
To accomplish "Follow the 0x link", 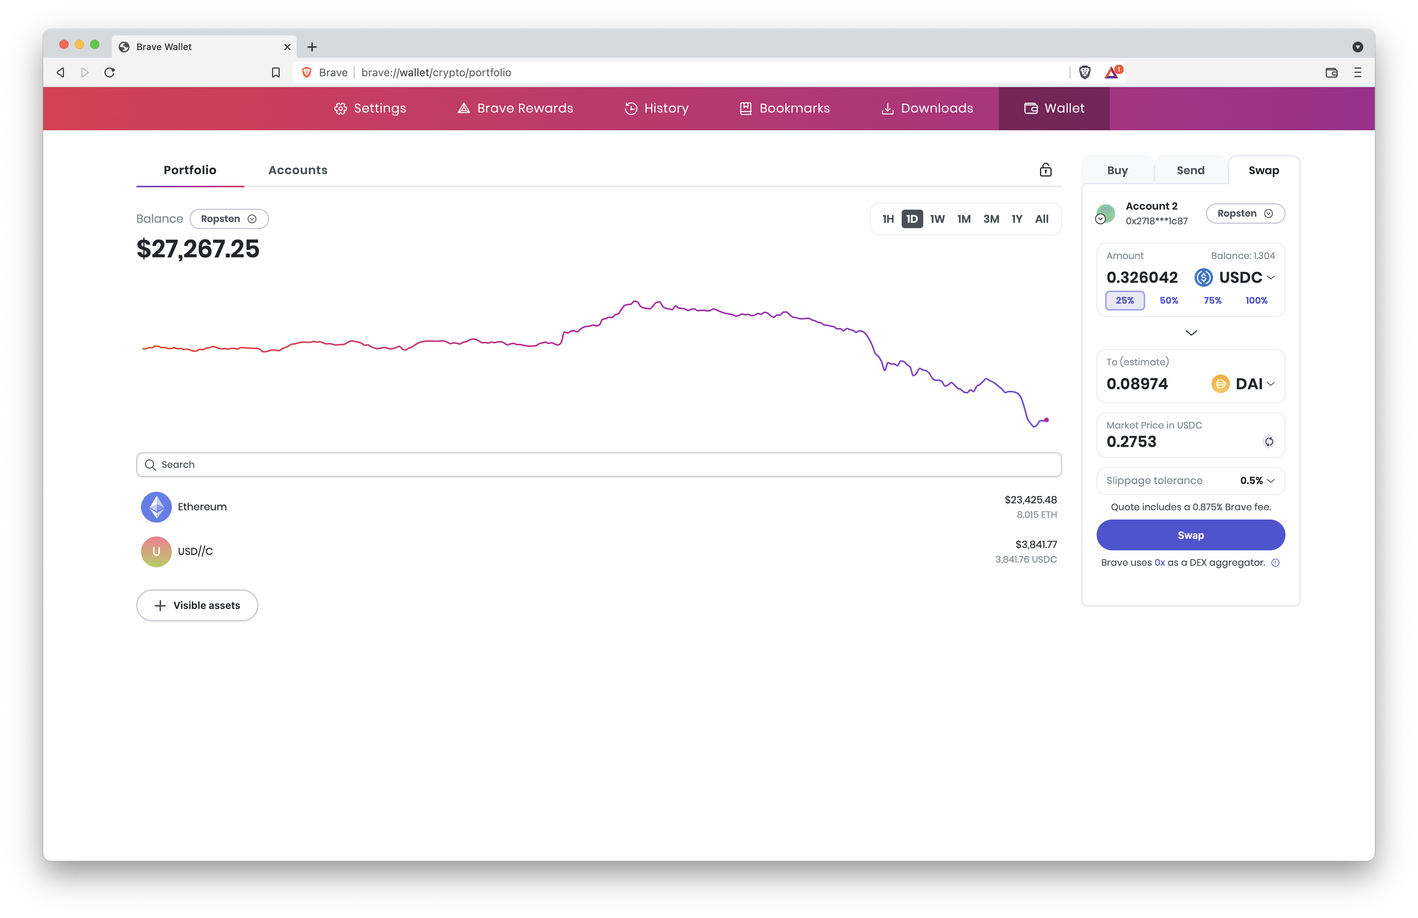I will pyautogui.click(x=1159, y=562).
